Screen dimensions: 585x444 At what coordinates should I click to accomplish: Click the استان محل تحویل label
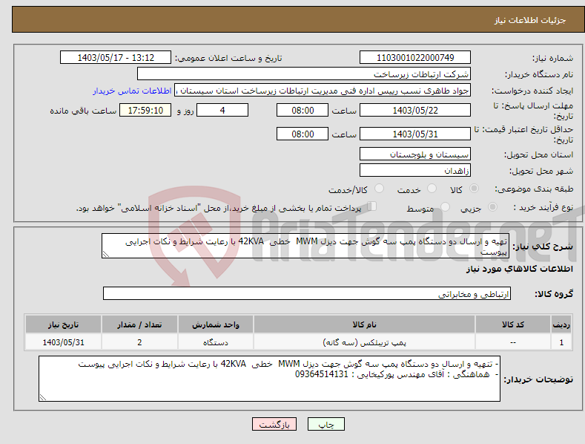(x=539, y=154)
